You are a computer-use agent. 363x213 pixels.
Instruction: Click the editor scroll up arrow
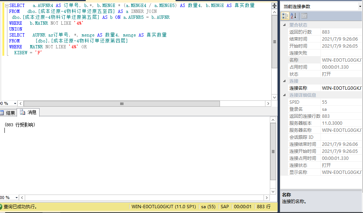coord(274,12)
